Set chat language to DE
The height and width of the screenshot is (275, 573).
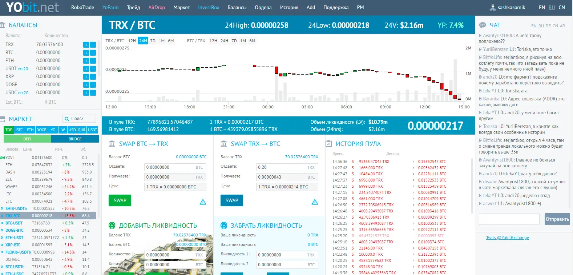pos(548,26)
